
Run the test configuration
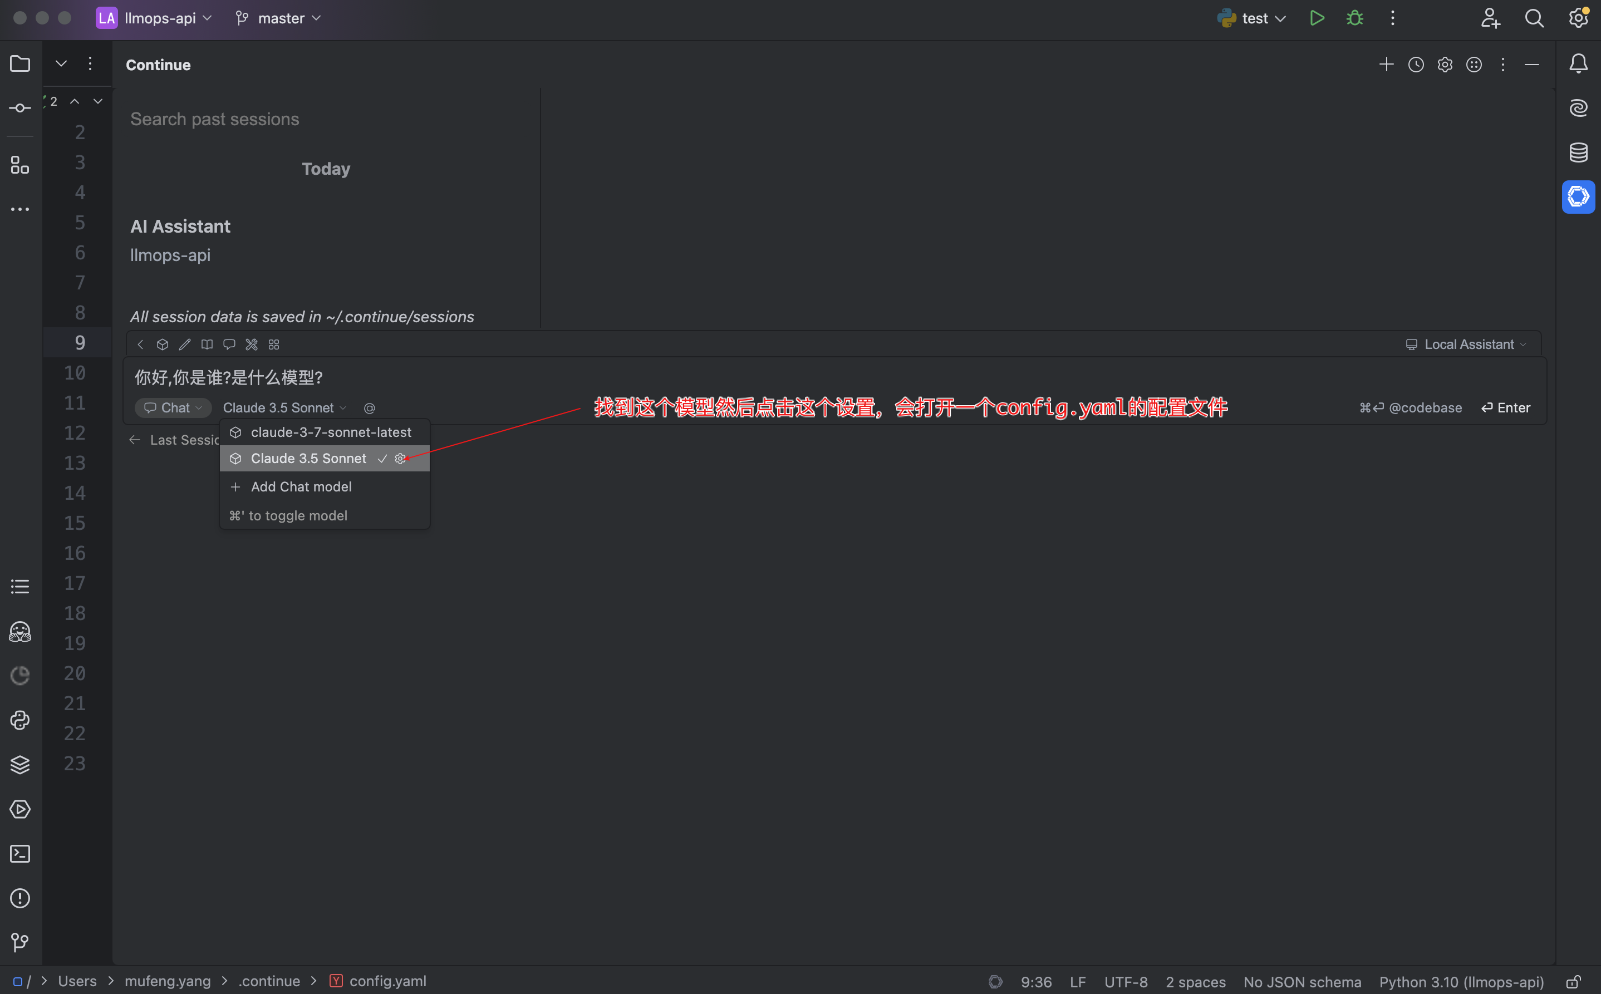[x=1317, y=18]
